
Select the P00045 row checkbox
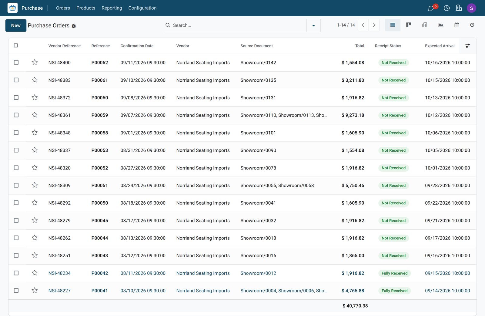click(x=16, y=220)
